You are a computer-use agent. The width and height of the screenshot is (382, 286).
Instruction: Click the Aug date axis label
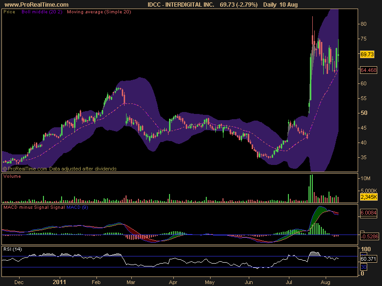(x=325, y=282)
